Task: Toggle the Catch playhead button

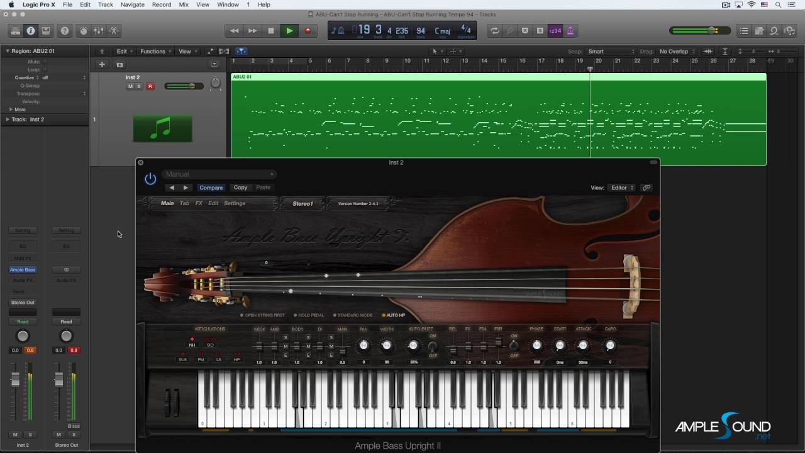Action: tap(241, 52)
